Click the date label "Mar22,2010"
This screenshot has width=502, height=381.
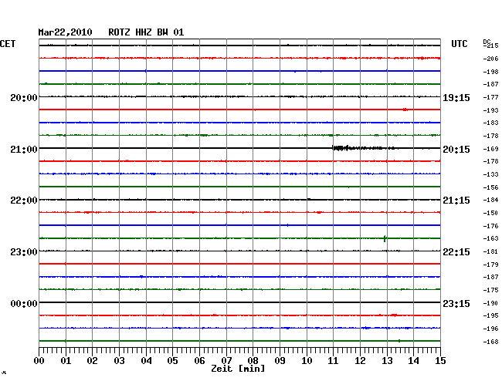coord(66,32)
